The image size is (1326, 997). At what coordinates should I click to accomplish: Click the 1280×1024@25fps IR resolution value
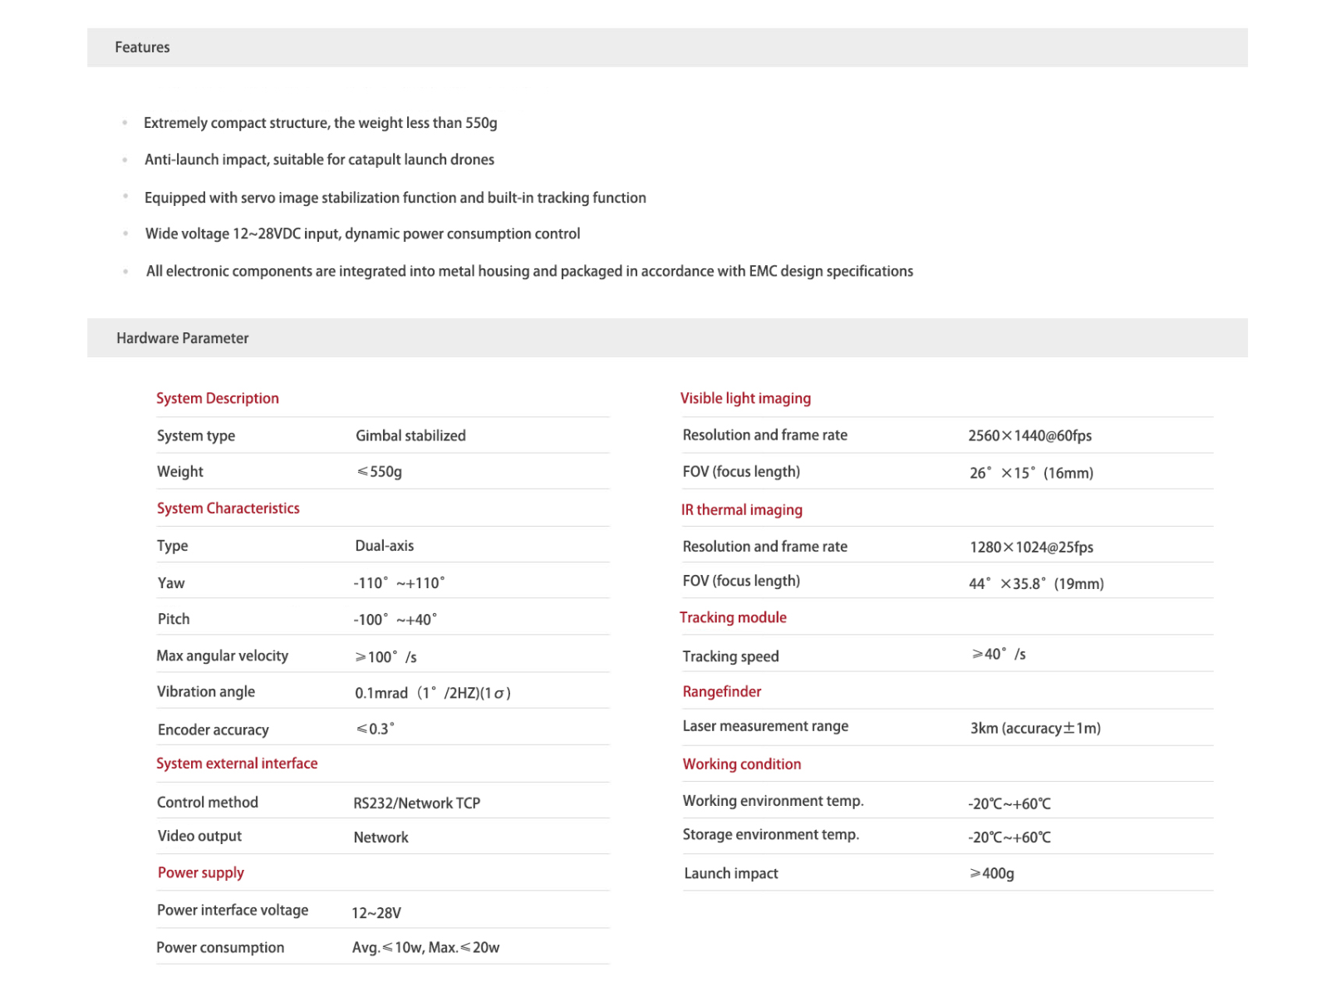click(x=1031, y=547)
